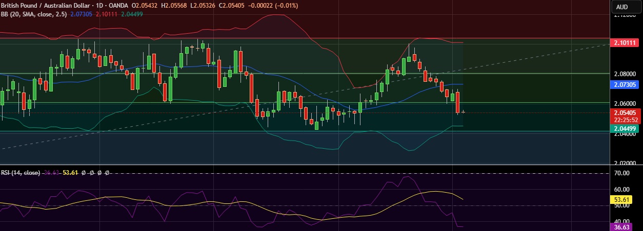Click red 2.10111 label on price axis

625,42
